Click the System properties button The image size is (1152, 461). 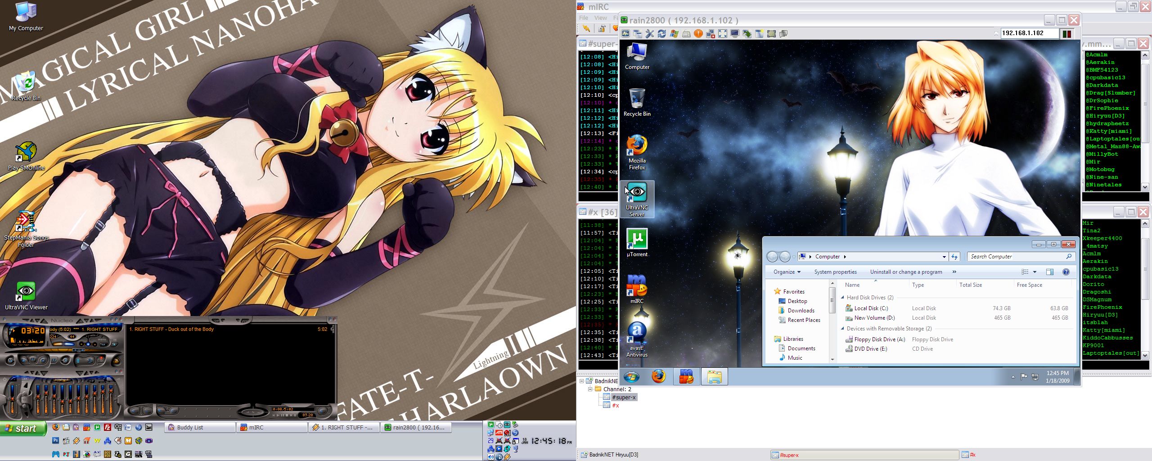click(835, 272)
